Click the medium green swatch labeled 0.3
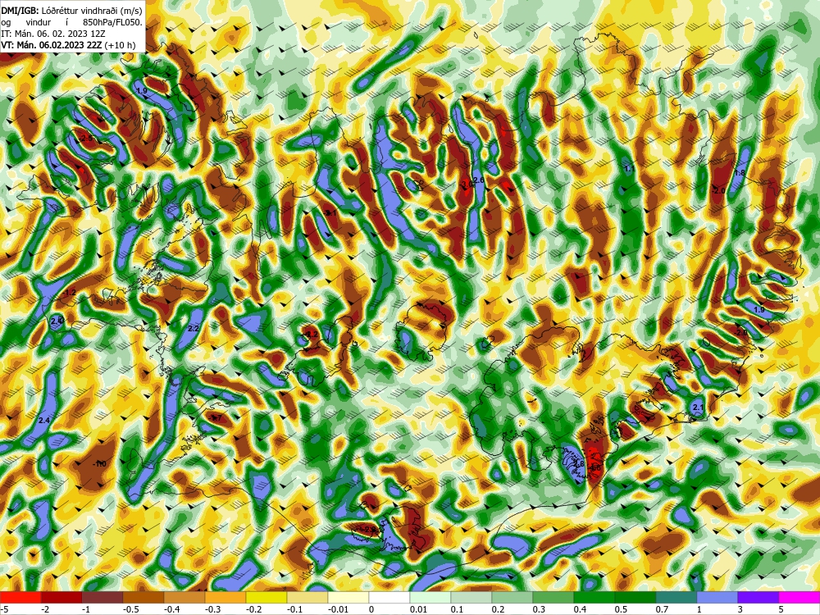This screenshot has height=615, width=820. pyautogui.click(x=553, y=597)
